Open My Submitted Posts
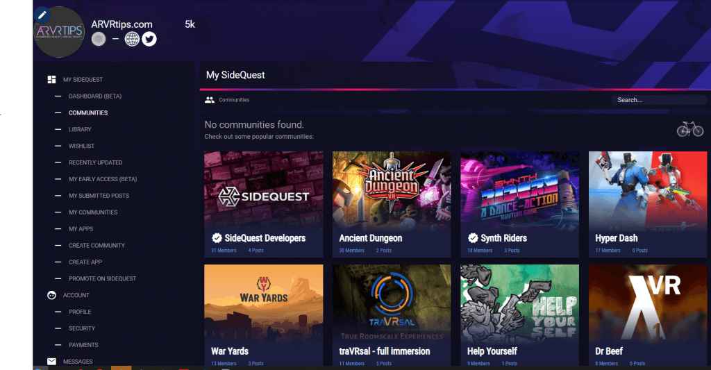The width and height of the screenshot is (711, 370). click(99, 196)
